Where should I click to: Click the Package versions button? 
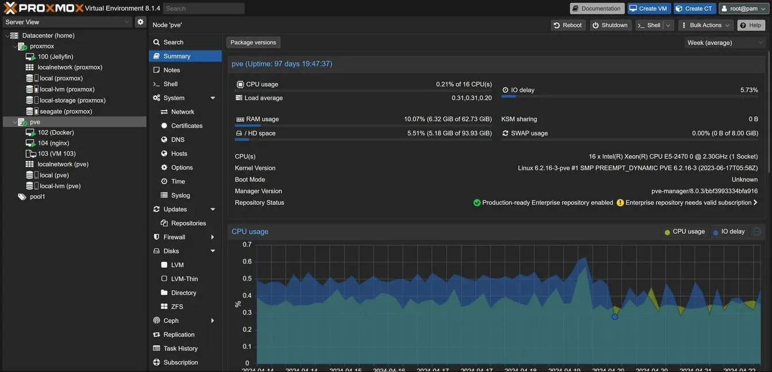pos(254,42)
